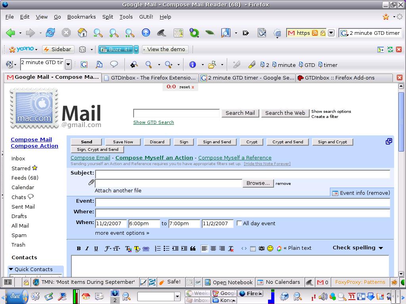Open the Bookmarks menu
The width and height of the screenshot is (406, 304).
(82, 17)
